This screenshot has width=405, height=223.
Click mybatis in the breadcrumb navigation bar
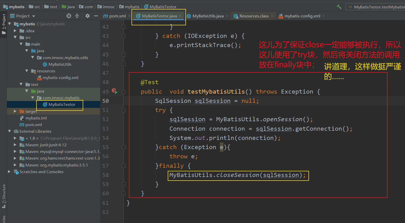click(x=14, y=7)
